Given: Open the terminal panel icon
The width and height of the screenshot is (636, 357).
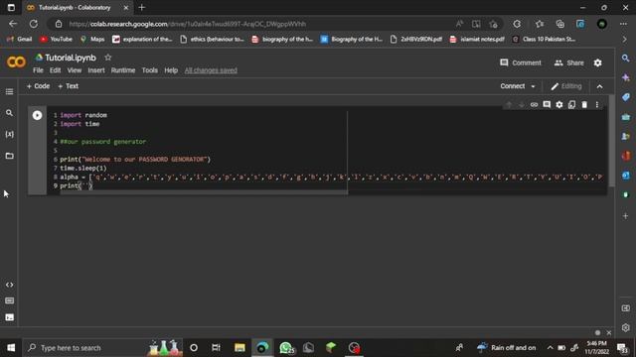Looking at the screenshot, I should [9, 317].
